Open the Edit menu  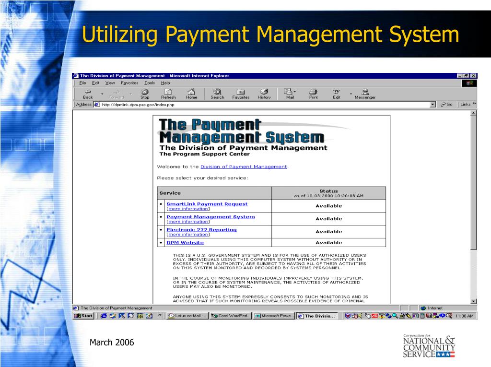point(95,83)
